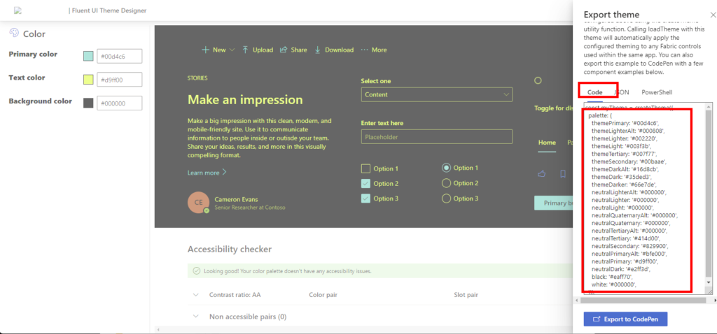Click the Share command
717x334 pixels.
293,50
